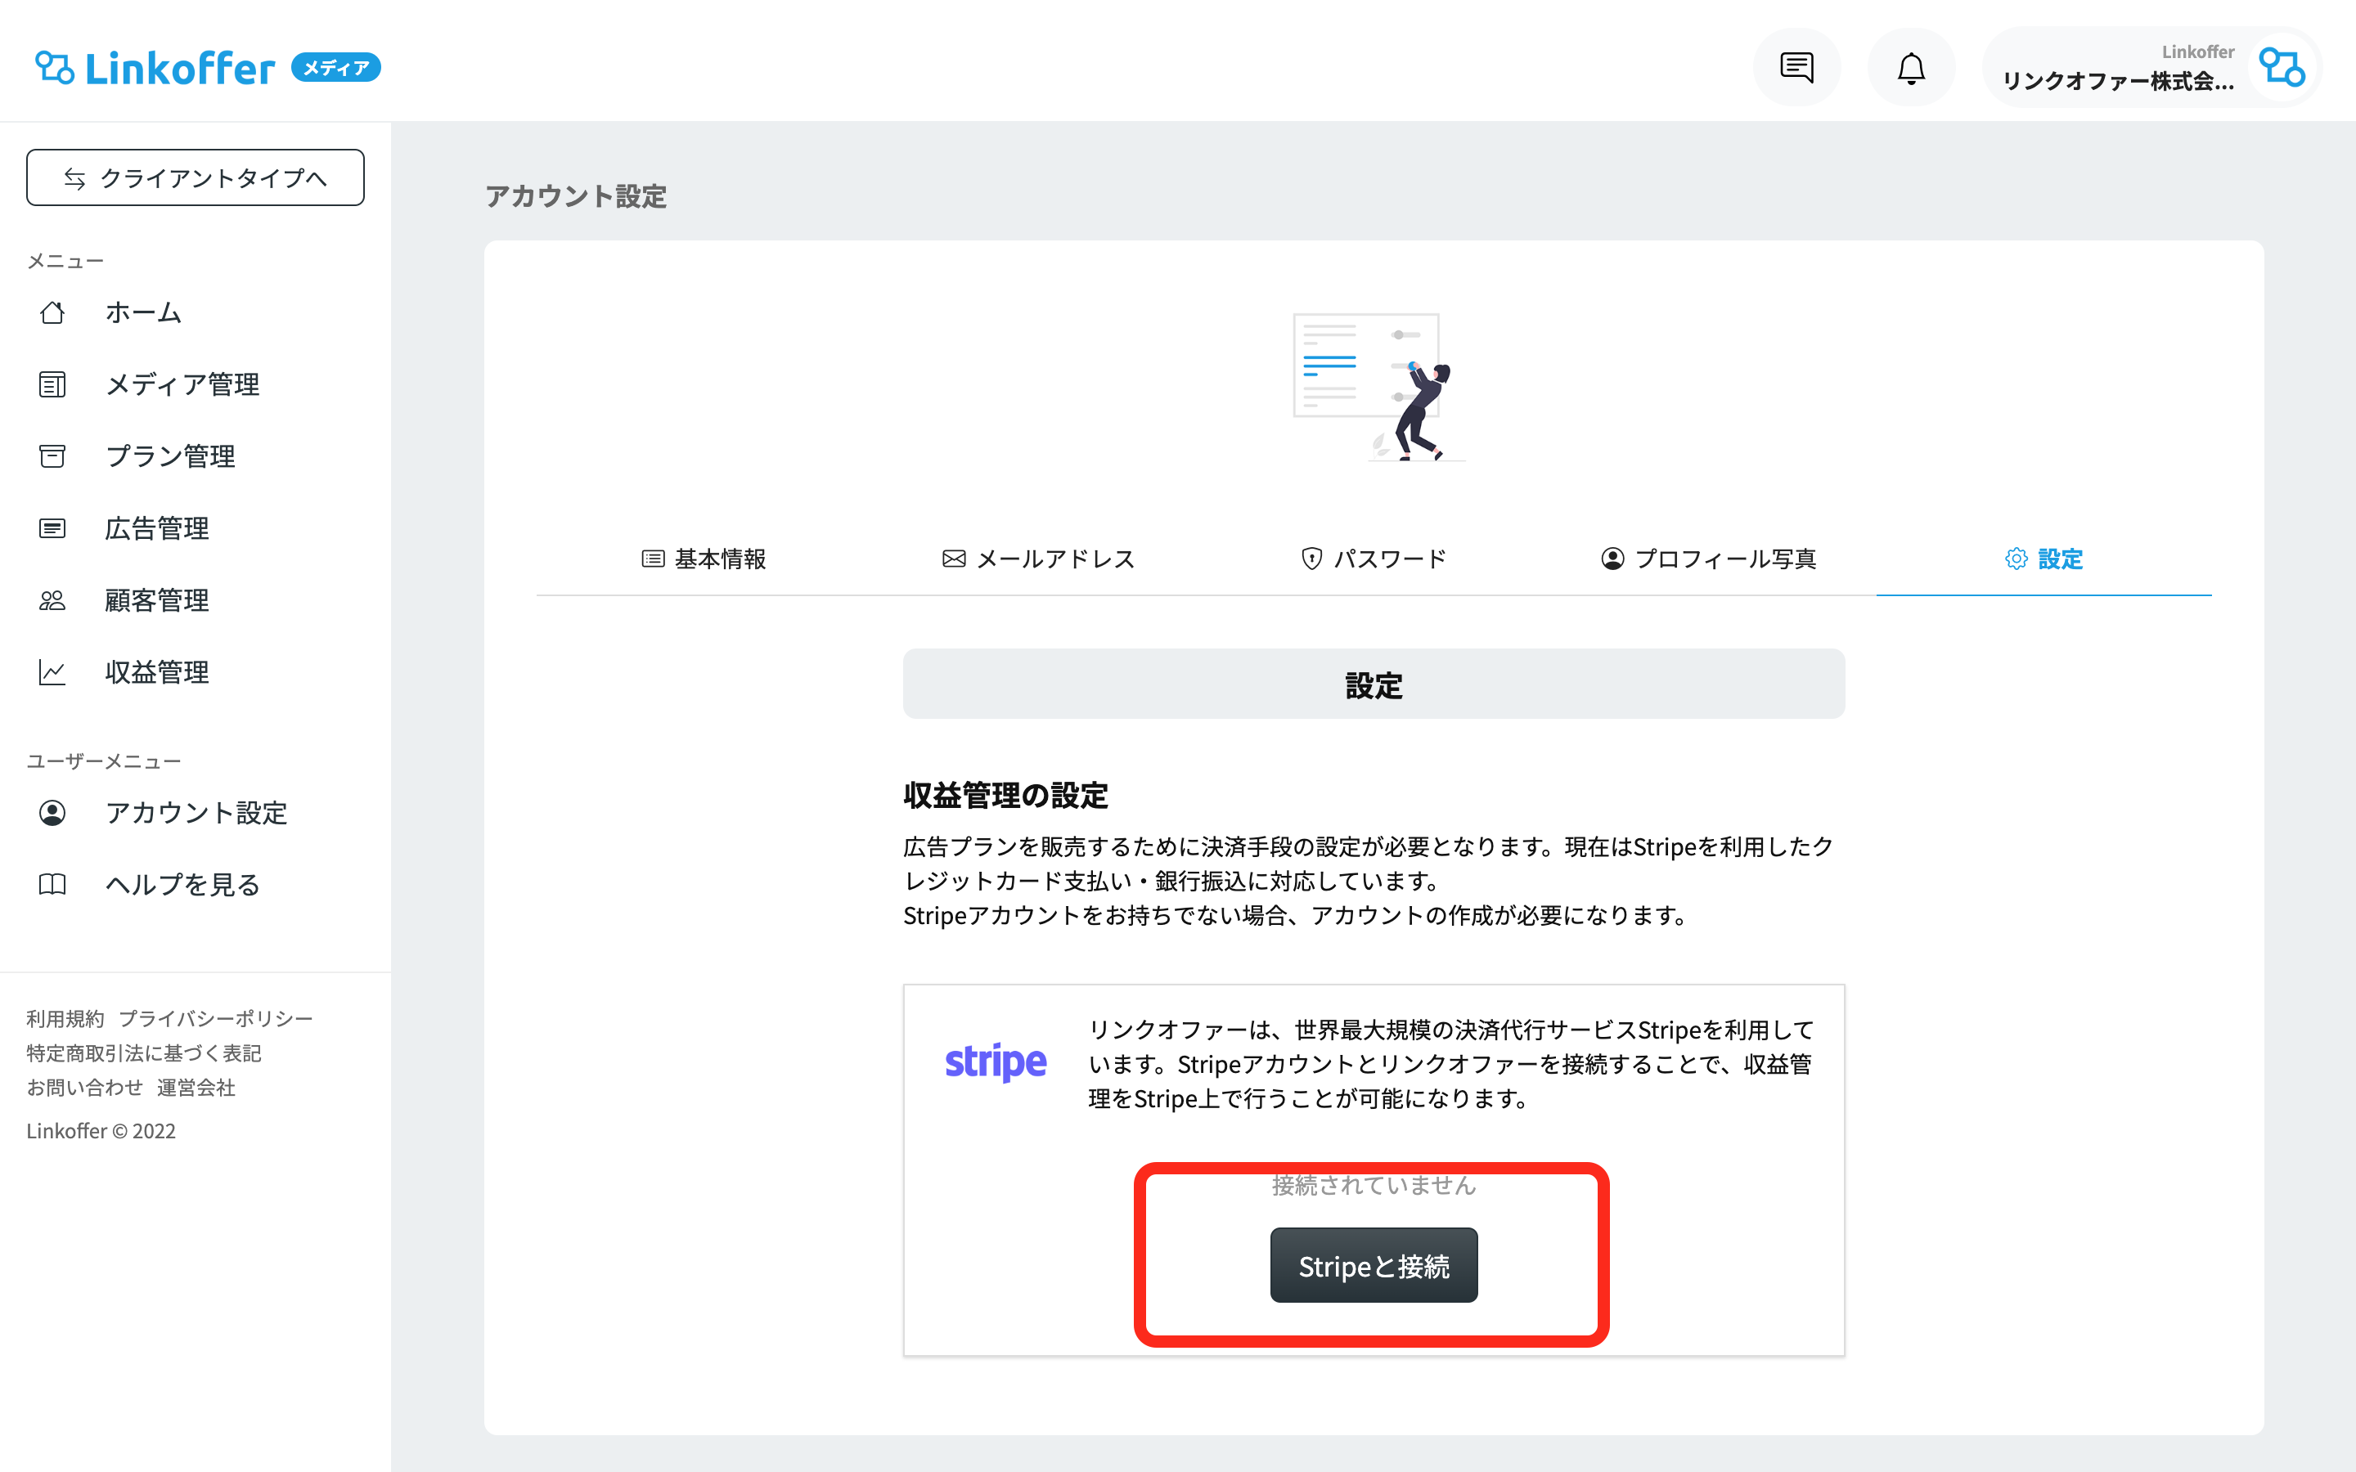Click the people icon beside 顧客管理
This screenshot has height=1472, width=2356.
click(x=52, y=601)
